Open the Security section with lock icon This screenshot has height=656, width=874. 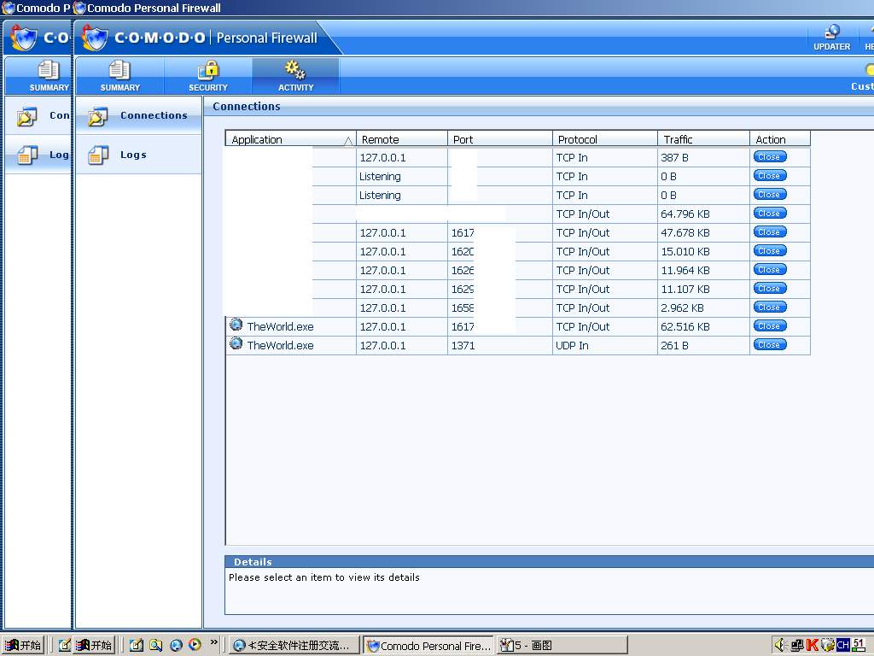[208, 75]
